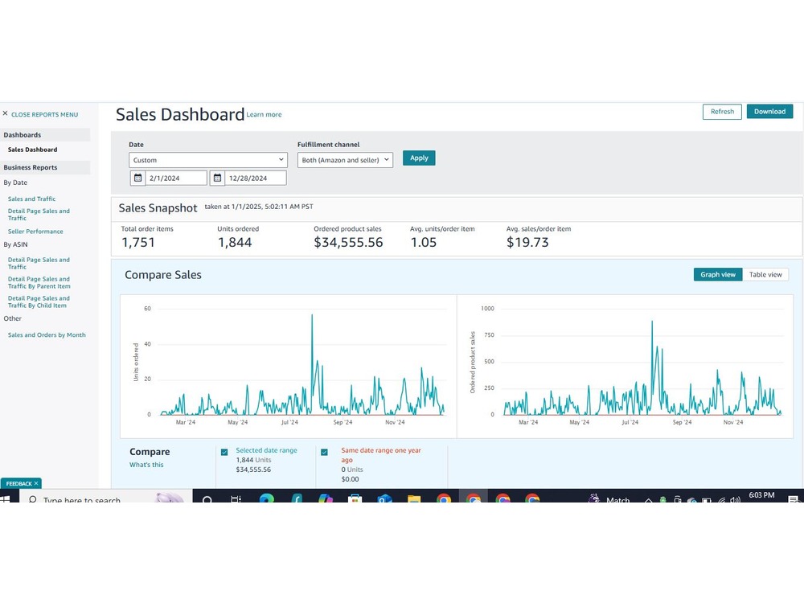The width and height of the screenshot is (804, 603).
Task: Select Sales Dashboard in the sidebar
Action: pos(32,150)
